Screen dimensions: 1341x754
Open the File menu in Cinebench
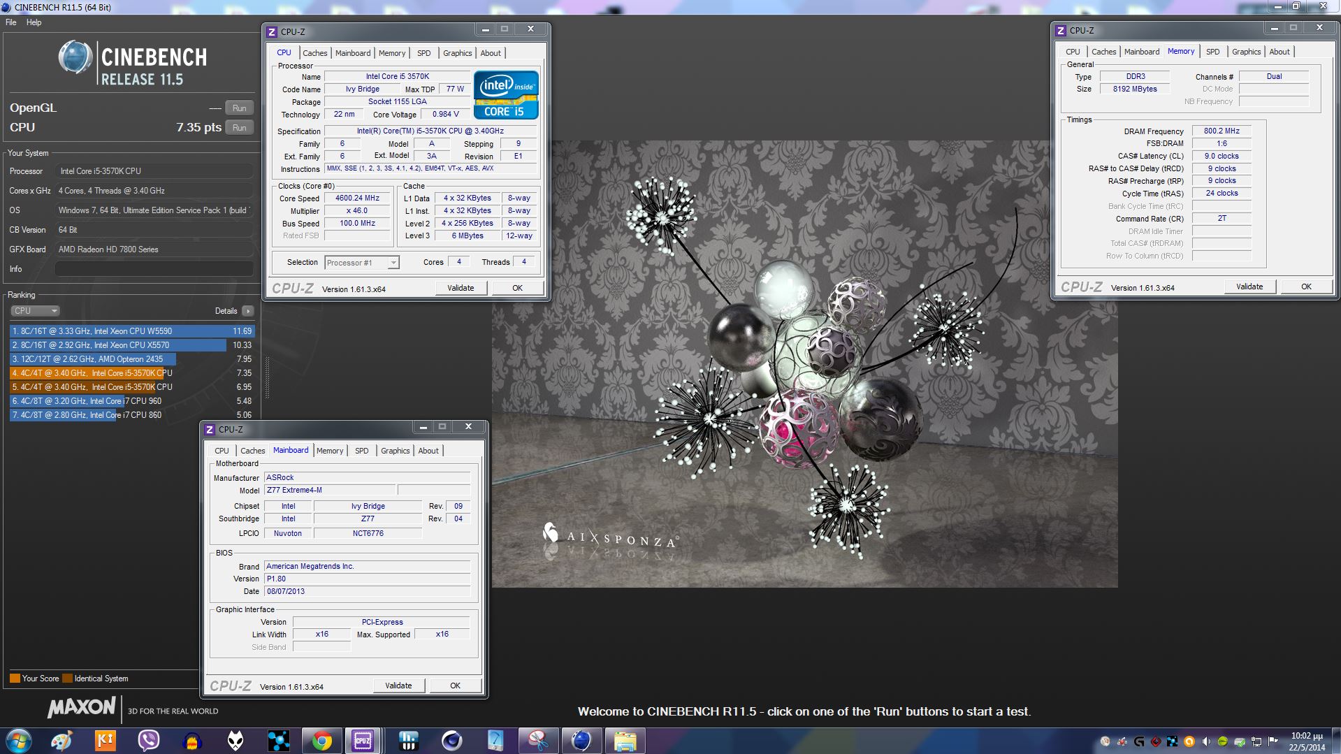[x=11, y=22]
